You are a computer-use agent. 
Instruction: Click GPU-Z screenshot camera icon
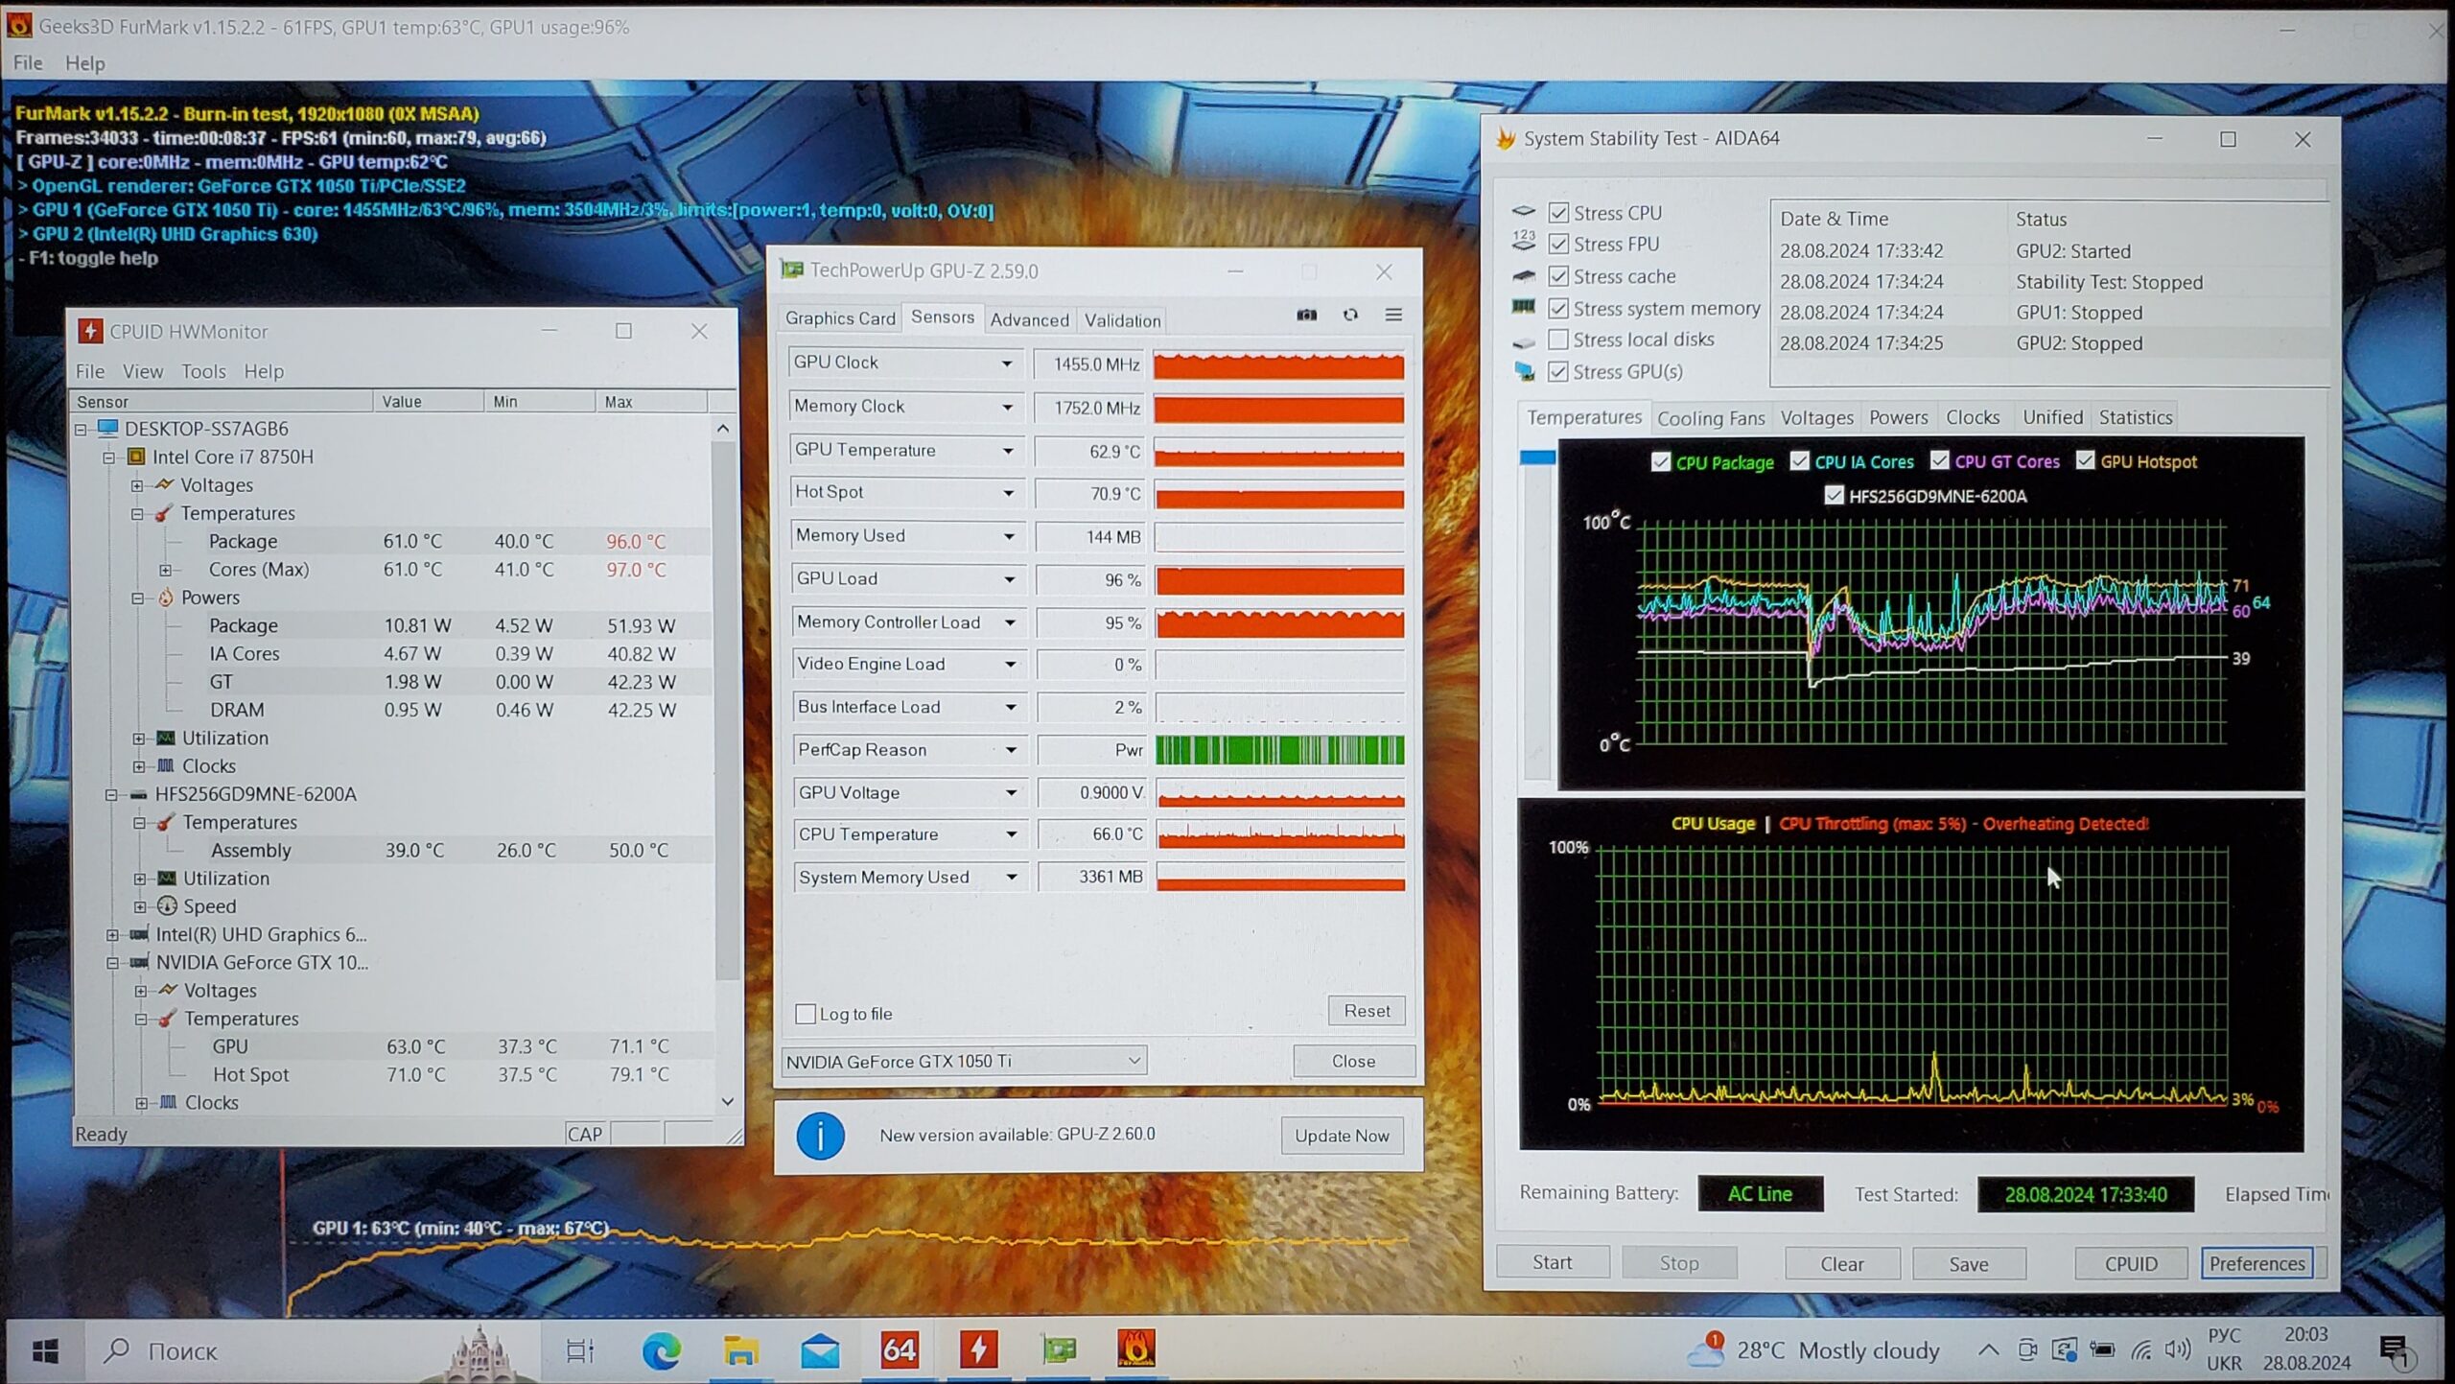1306,316
